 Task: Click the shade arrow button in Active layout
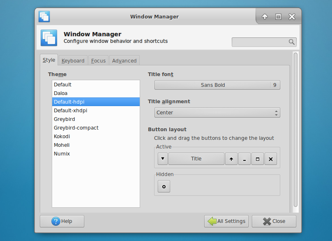pyautogui.click(x=231, y=158)
